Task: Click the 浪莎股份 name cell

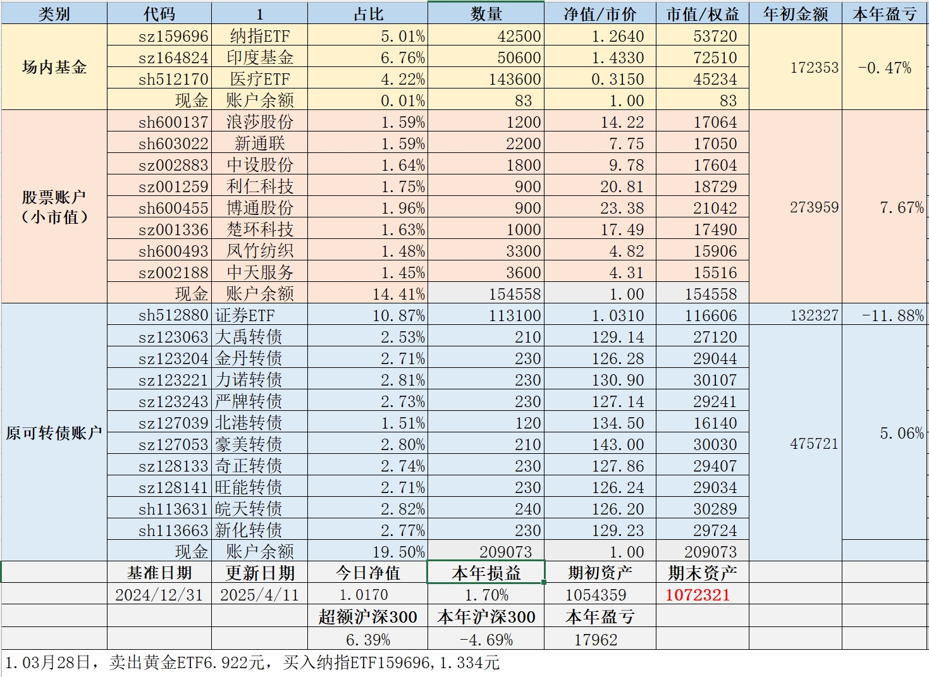Action: pos(260,121)
